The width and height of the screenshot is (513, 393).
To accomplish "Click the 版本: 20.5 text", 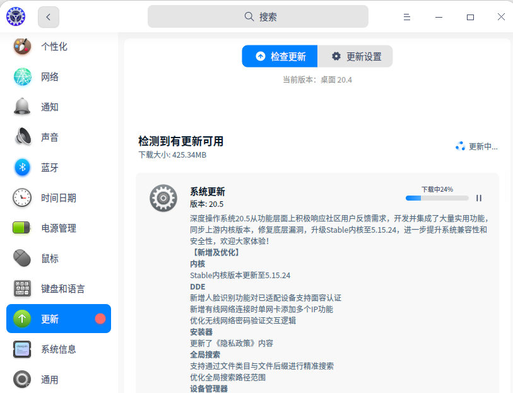I will tap(207, 204).
